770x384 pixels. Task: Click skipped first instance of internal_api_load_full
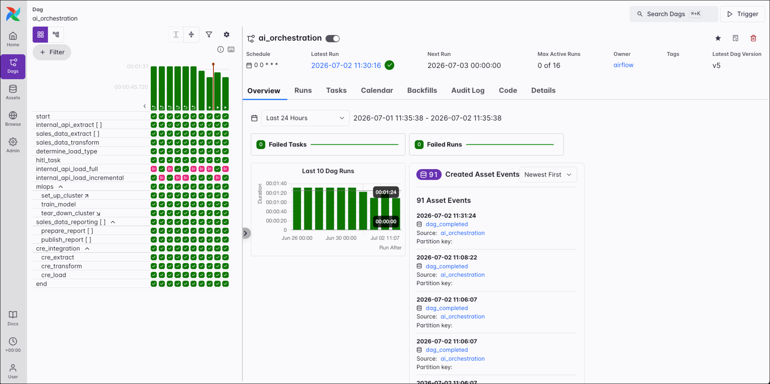click(x=154, y=169)
